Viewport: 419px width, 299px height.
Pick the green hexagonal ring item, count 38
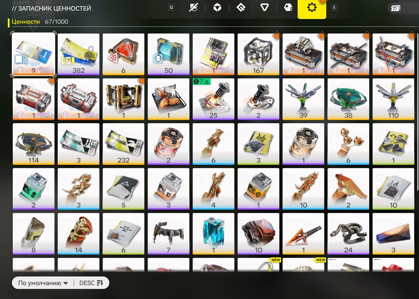pyautogui.click(x=348, y=99)
